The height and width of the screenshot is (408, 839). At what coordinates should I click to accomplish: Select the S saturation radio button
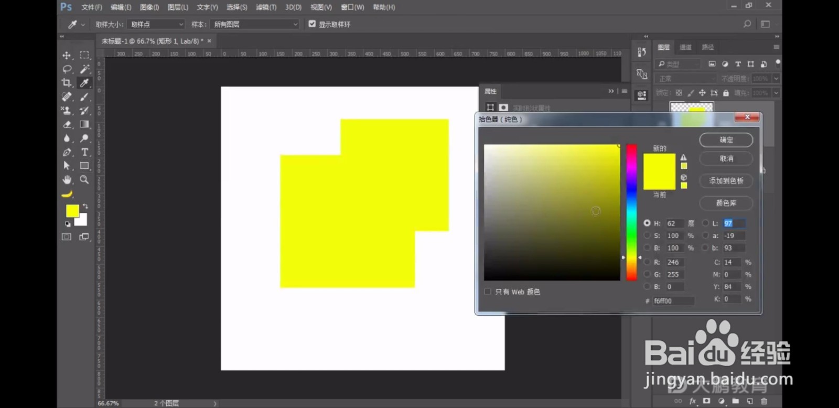point(647,235)
